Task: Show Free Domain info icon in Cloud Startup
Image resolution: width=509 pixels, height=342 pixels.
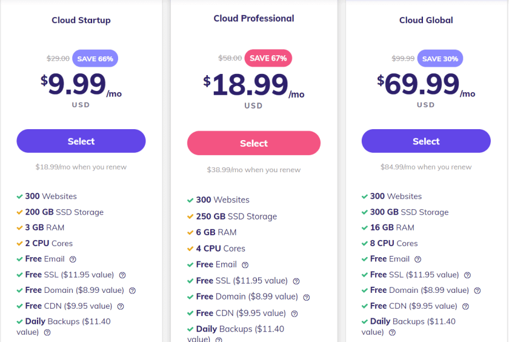Action: click(133, 290)
